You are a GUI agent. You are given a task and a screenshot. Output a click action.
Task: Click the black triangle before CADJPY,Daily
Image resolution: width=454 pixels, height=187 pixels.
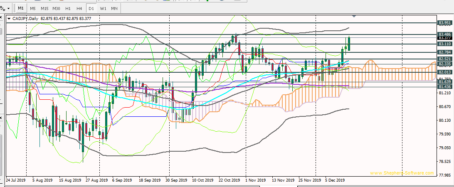(9, 18)
